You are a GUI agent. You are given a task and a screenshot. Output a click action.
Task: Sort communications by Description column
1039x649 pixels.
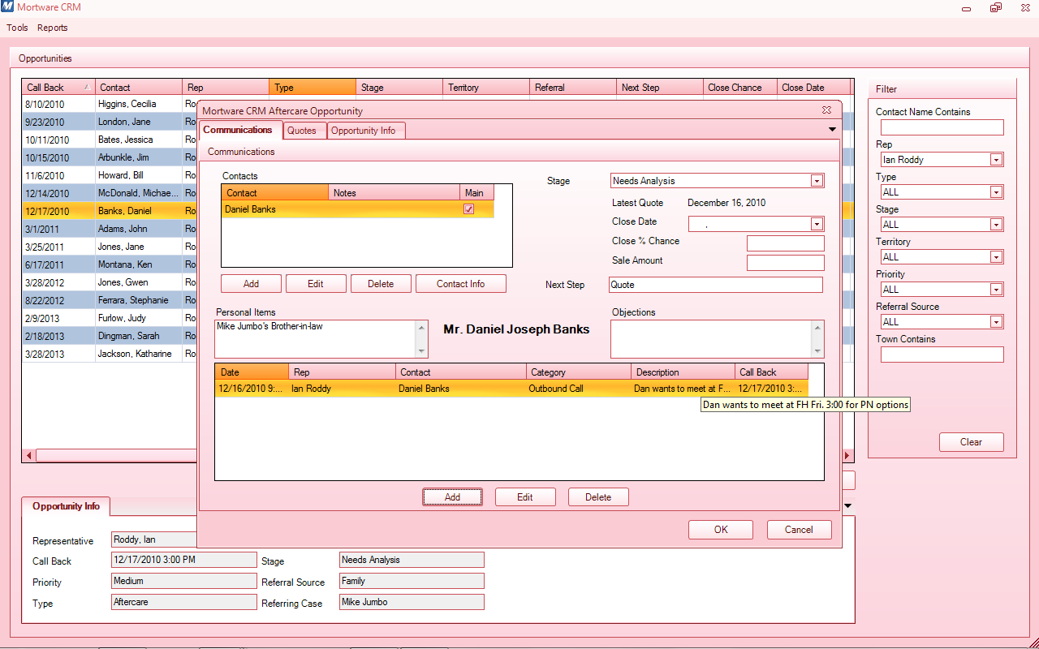point(683,372)
